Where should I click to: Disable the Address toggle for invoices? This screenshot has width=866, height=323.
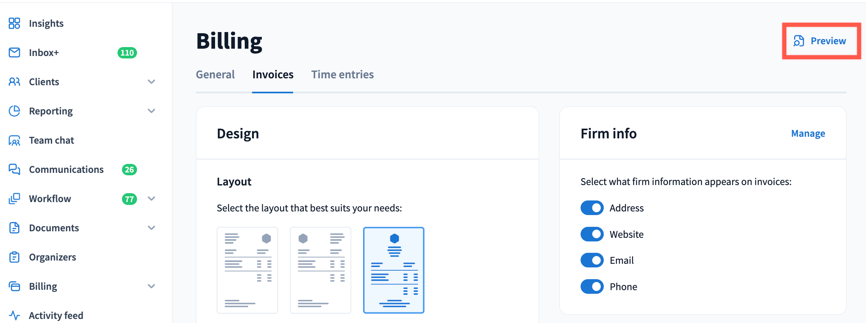point(592,208)
